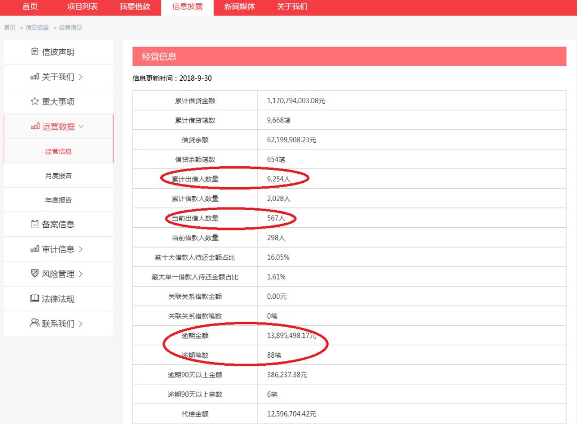
Task: Click the chart icon beside 运营数据
Action: [34, 126]
